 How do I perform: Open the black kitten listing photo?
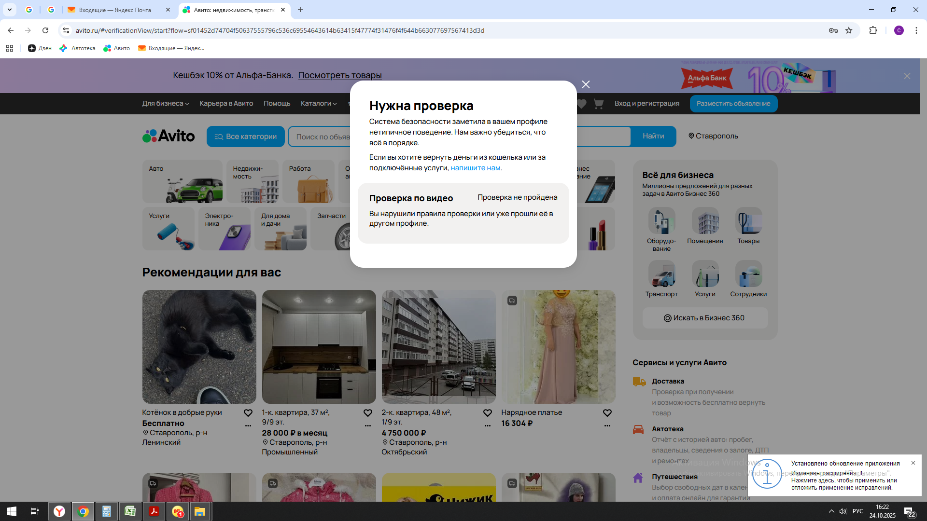[199, 346]
